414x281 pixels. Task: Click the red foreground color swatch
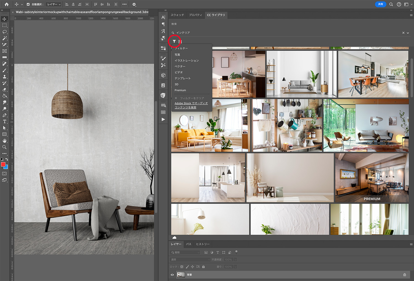pyautogui.click(x=3, y=165)
